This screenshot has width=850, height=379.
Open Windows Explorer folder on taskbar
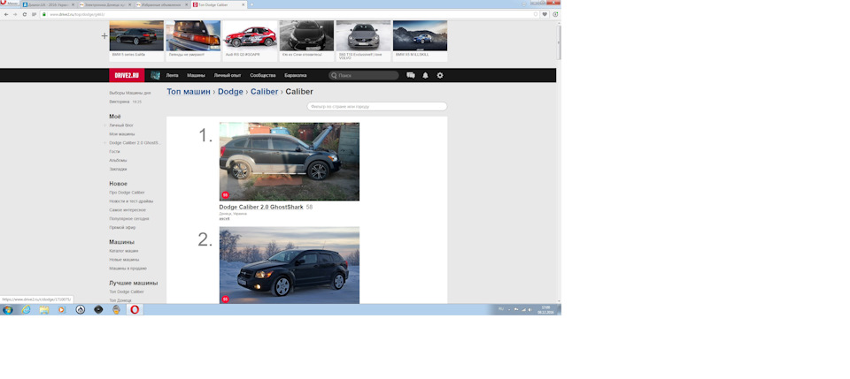[44, 310]
